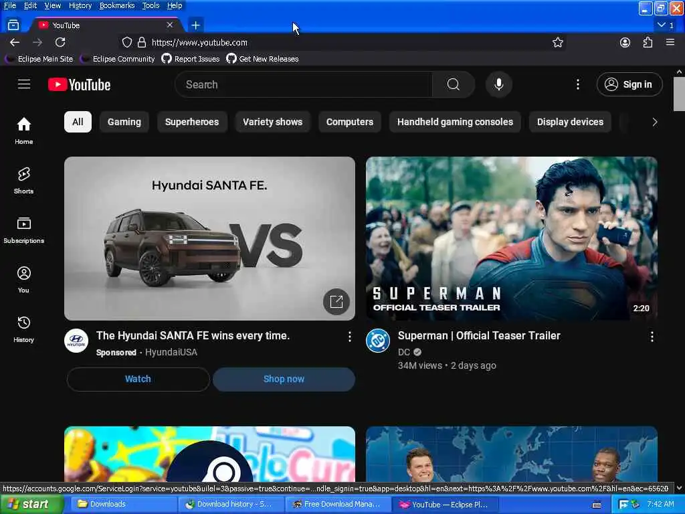The image size is (685, 514).
Task: Open Get New Releases bookmark
Action: coord(262,59)
